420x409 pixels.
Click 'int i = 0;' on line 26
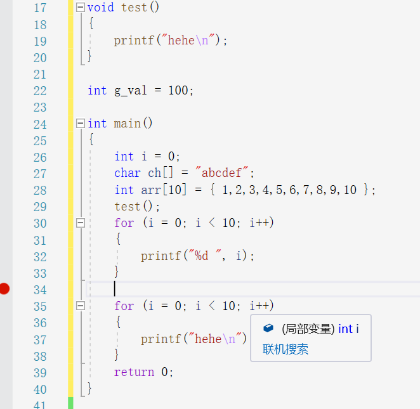click(x=147, y=157)
